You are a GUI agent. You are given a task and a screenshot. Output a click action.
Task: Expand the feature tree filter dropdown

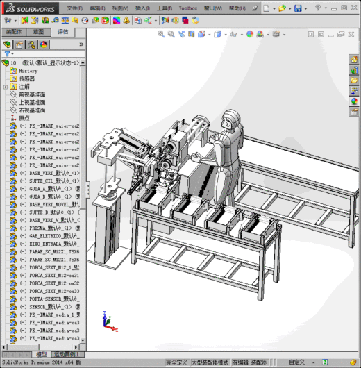click(x=12, y=54)
